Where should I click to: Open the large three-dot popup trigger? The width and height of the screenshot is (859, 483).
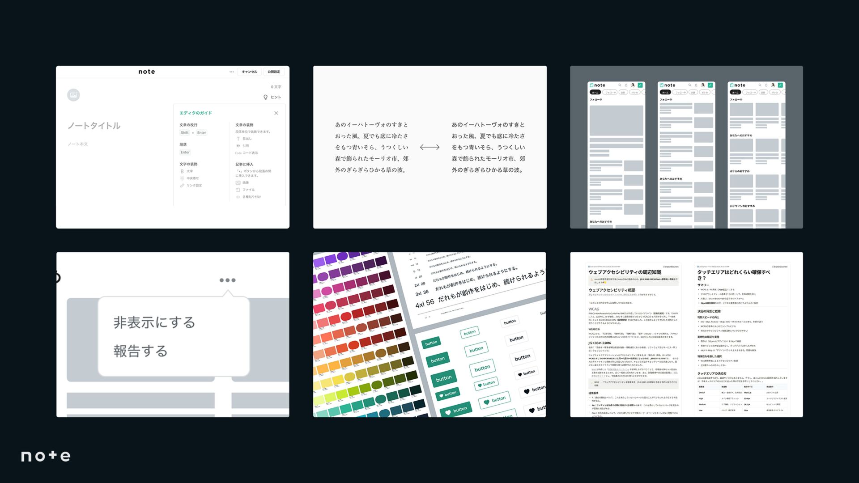pyautogui.click(x=227, y=280)
